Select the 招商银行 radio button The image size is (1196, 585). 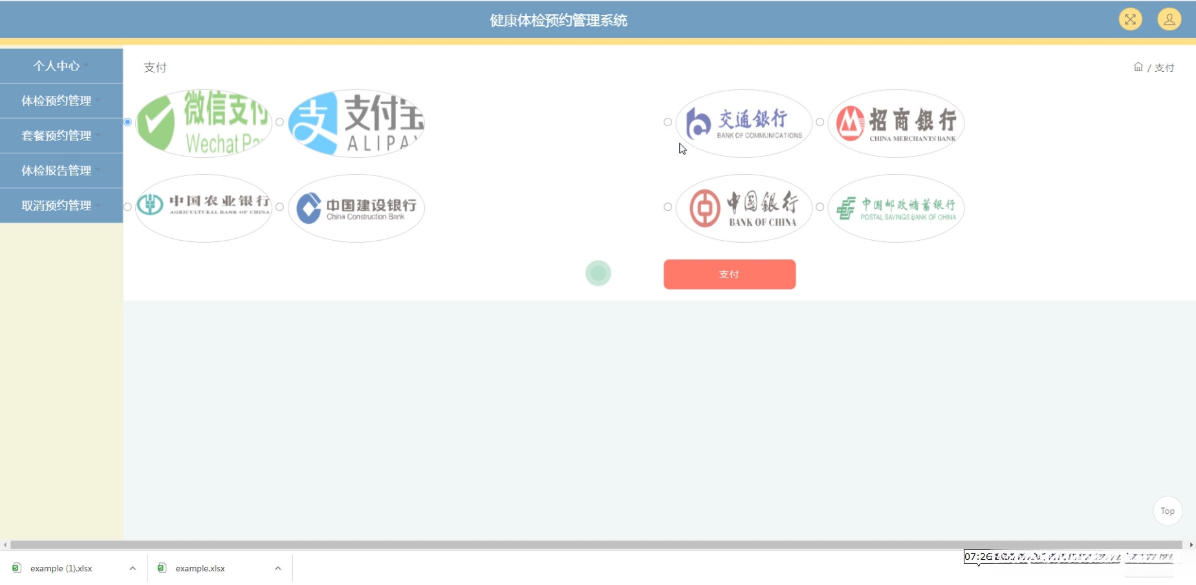click(820, 122)
